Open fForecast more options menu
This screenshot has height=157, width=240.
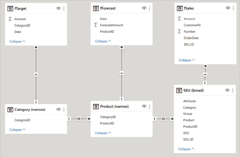(x=150, y=8)
